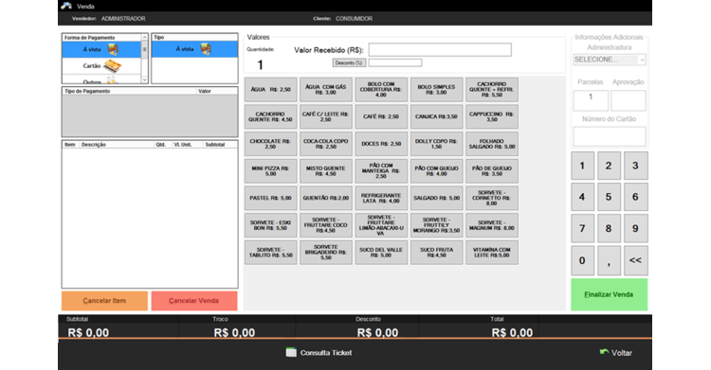Screen dimensions: 711x370
Task: Add CACHORRO QUENTE R$ 4,50
Action: (x=271, y=116)
